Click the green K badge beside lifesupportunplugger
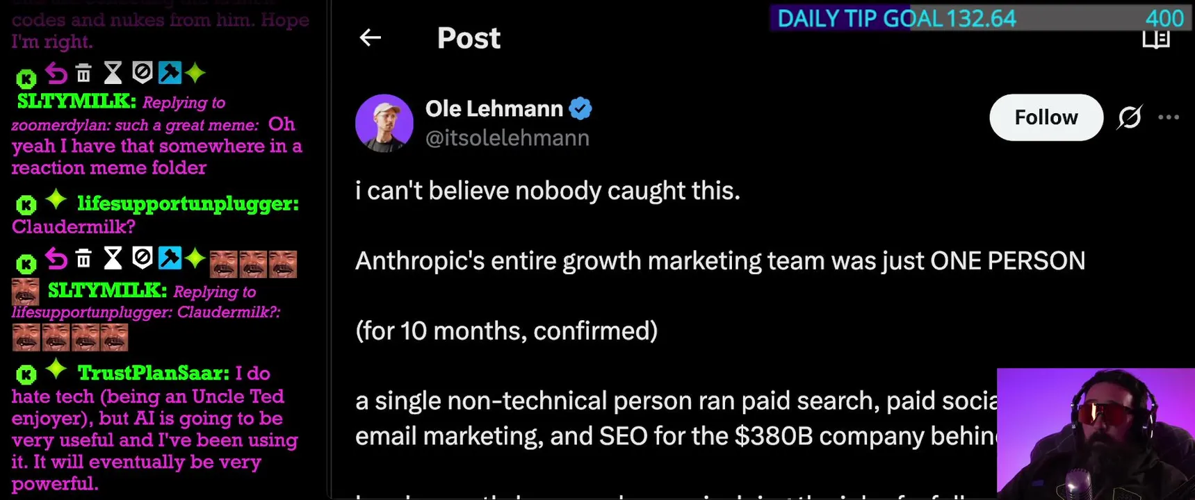This screenshot has height=500, width=1195. point(26,205)
